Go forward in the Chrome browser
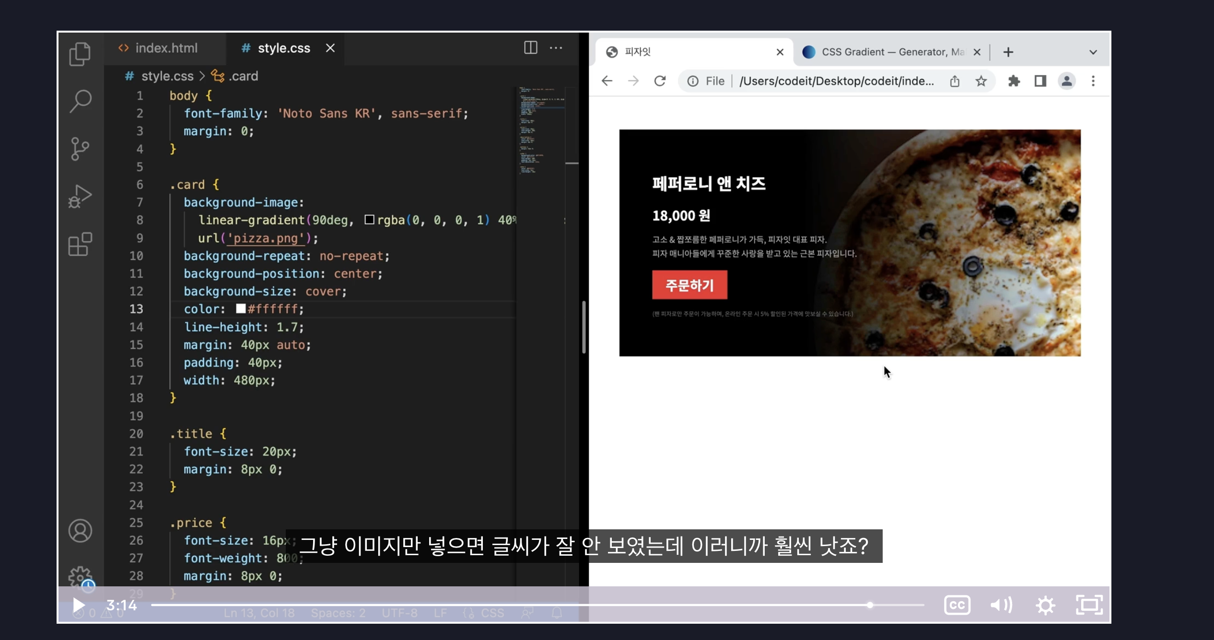Screen dimensions: 1214x640 tap(633, 81)
